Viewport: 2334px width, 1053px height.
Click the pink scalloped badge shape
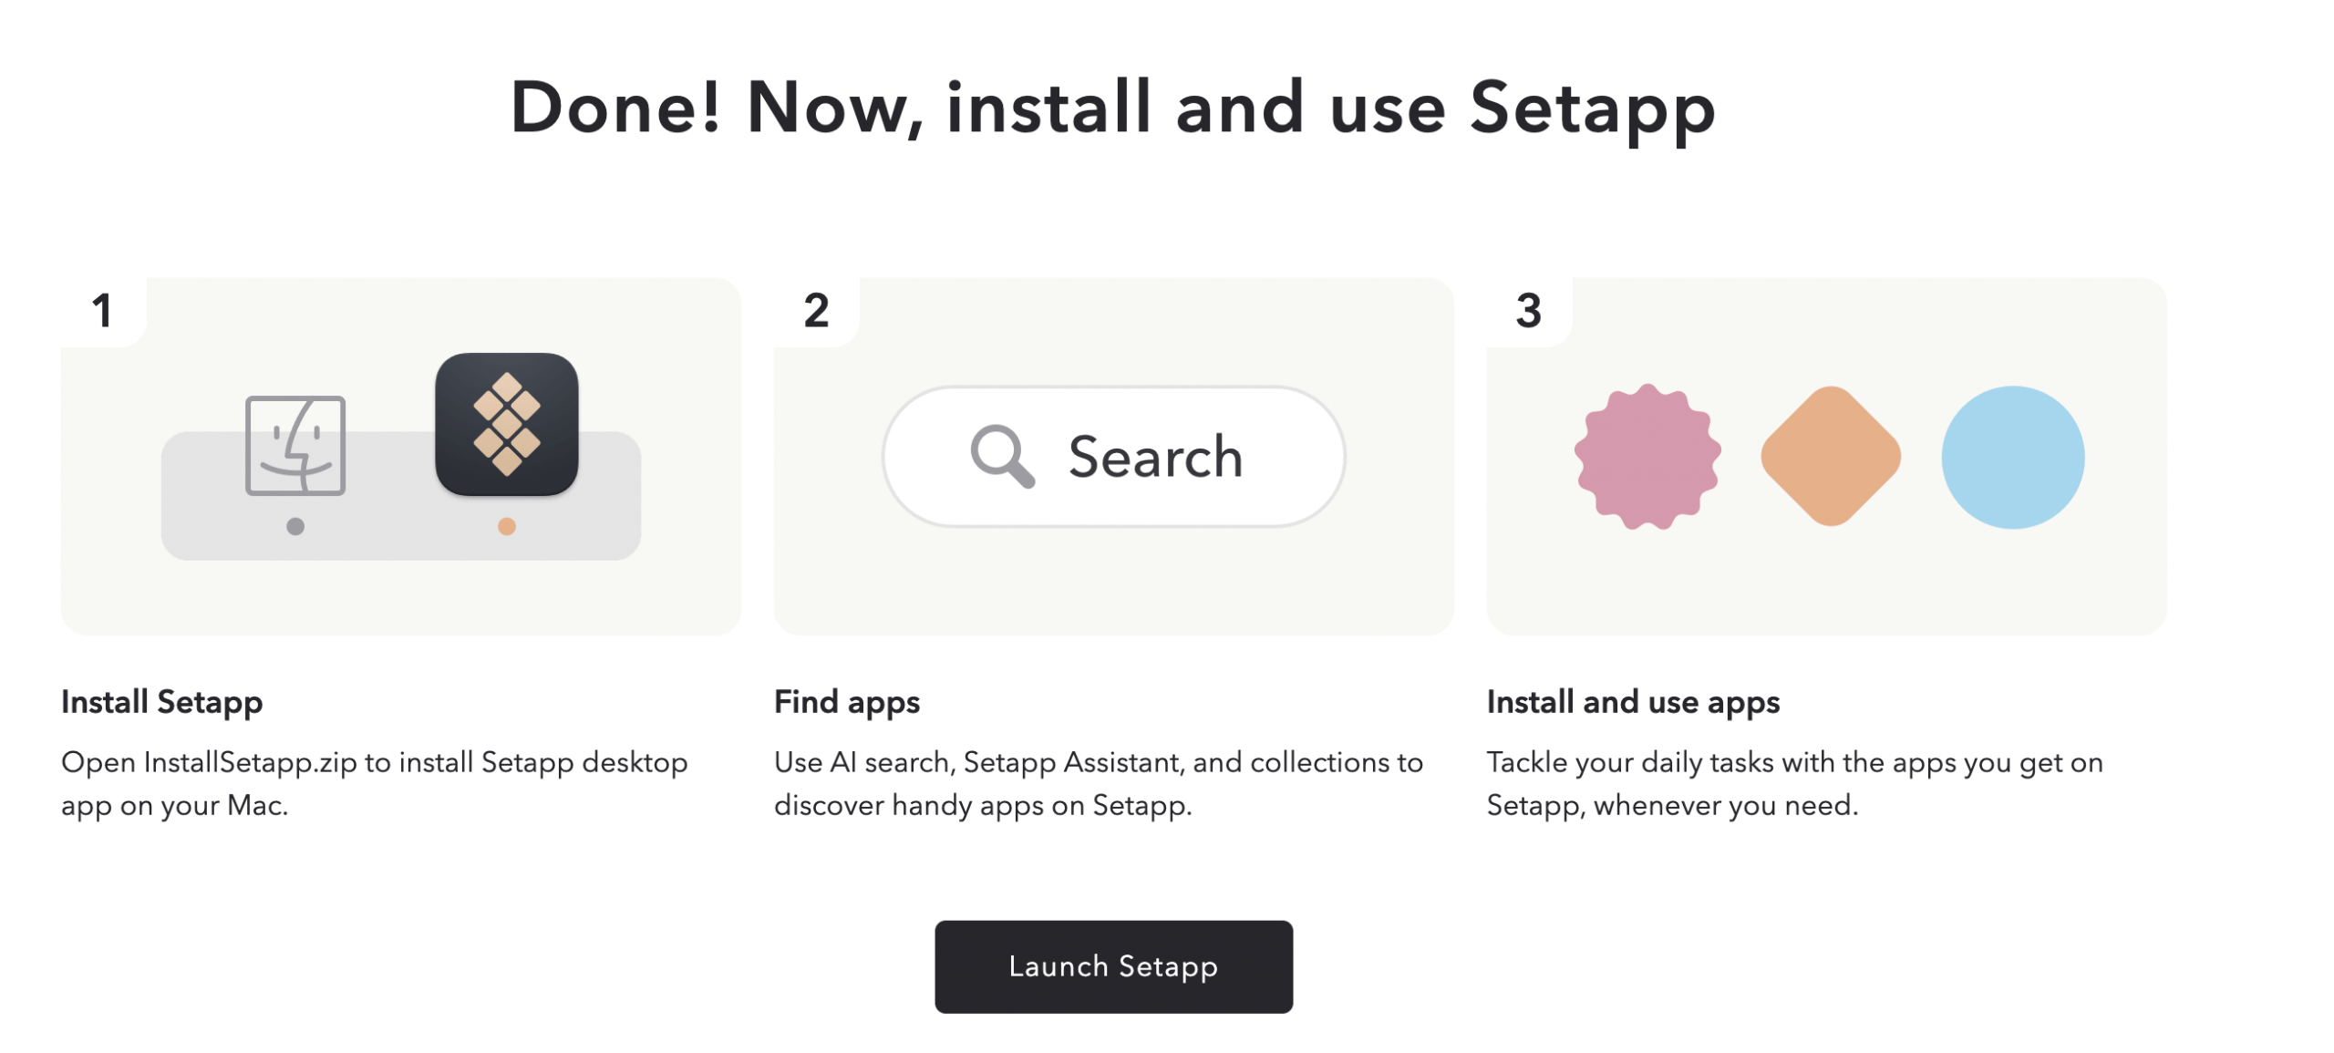(1646, 456)
